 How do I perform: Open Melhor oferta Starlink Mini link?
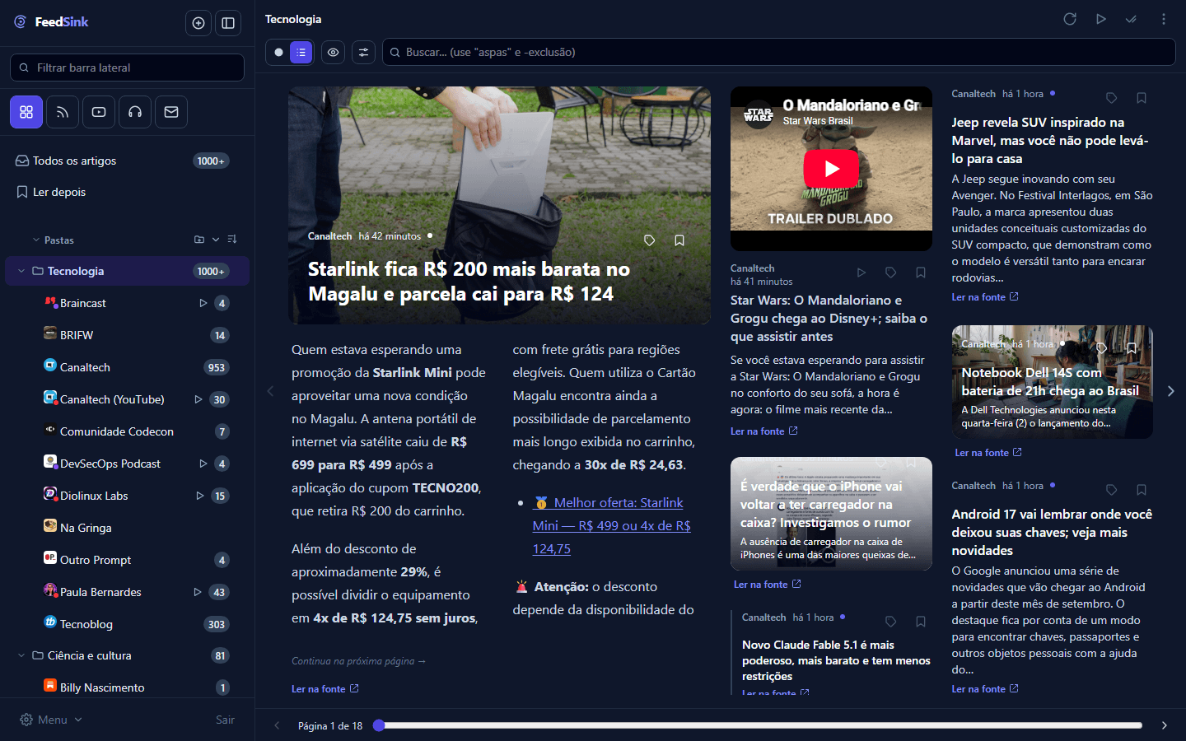(611, 525)
